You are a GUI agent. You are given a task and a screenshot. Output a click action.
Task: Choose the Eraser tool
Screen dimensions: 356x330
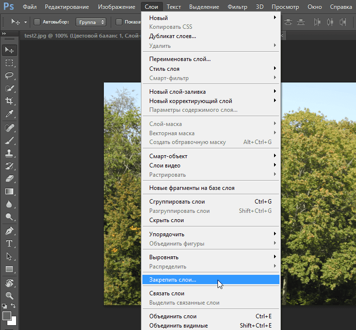[9, 179]
